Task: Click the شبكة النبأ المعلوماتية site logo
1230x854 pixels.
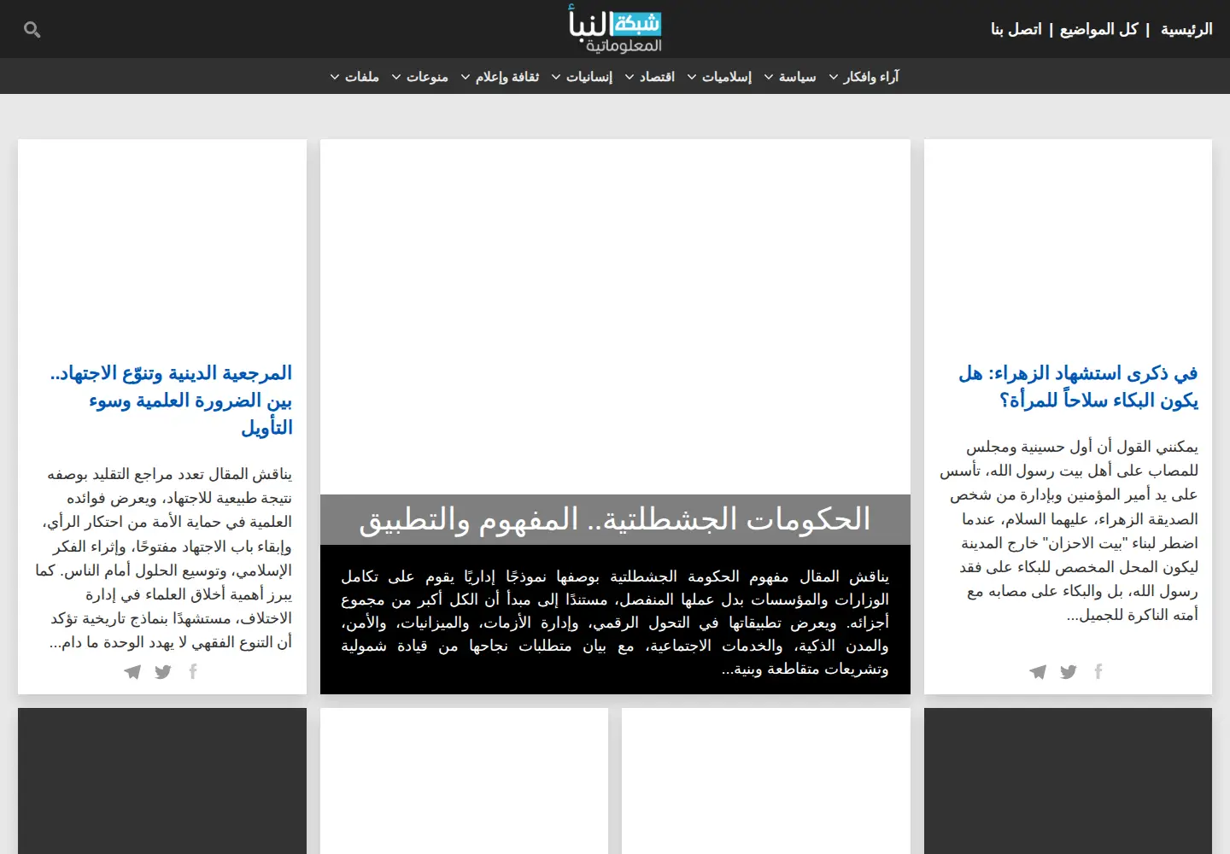Action: [x=615, y=29]
